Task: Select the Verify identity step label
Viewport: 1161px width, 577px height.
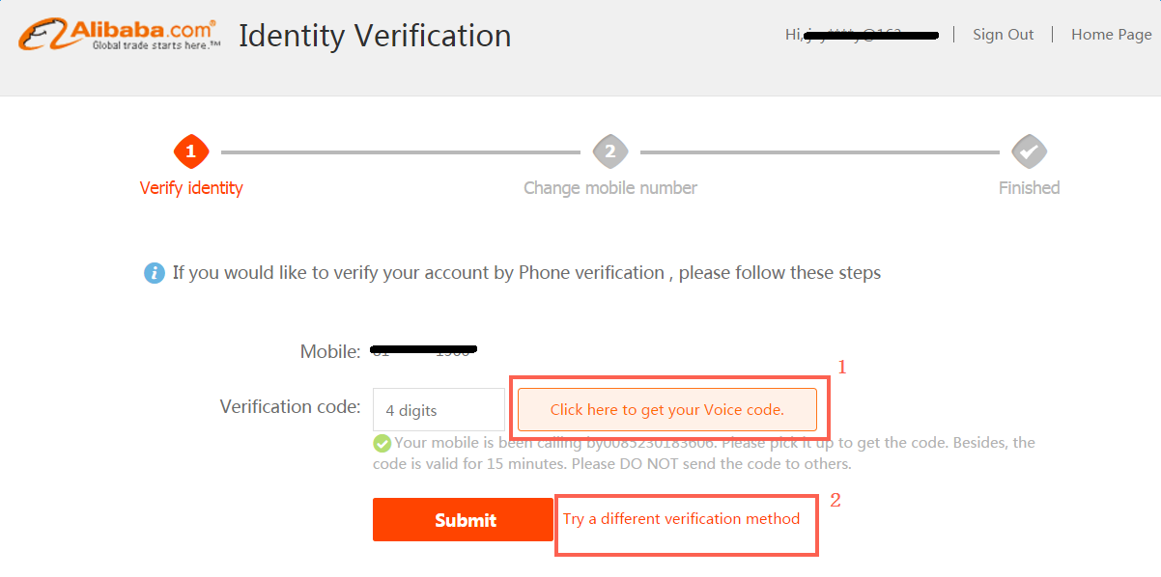Action: click(x=191, y=188)
